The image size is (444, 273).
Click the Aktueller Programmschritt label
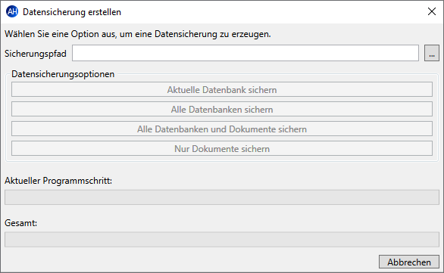[58, 181]
